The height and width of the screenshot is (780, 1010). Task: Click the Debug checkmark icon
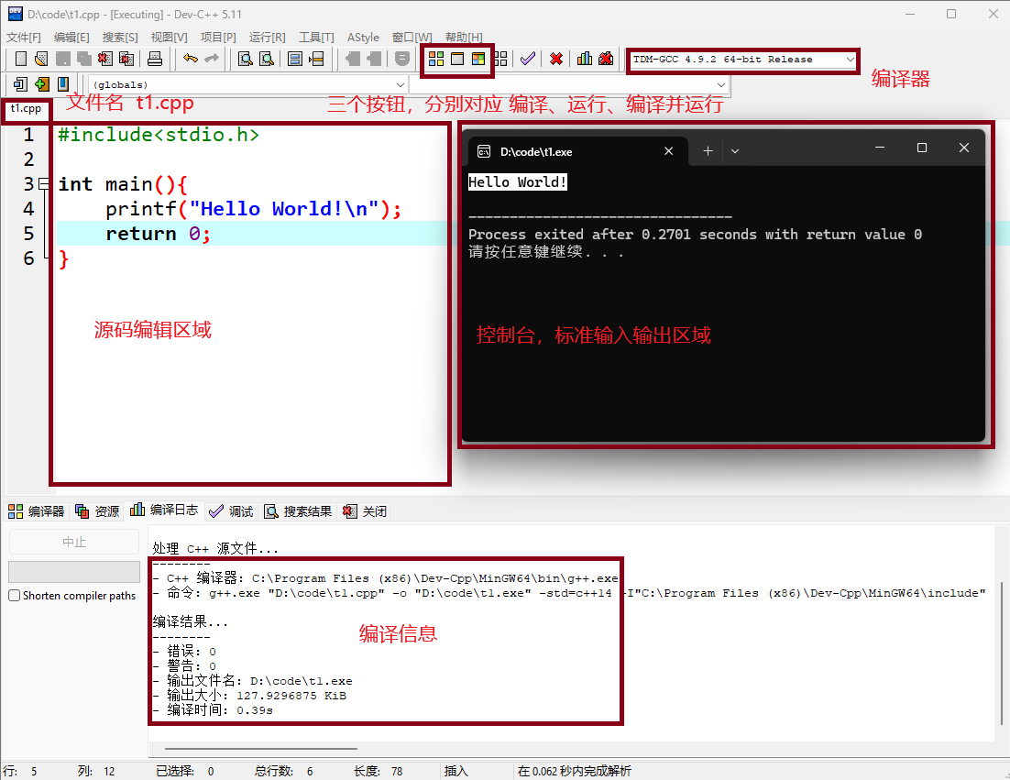pos(528,60)
